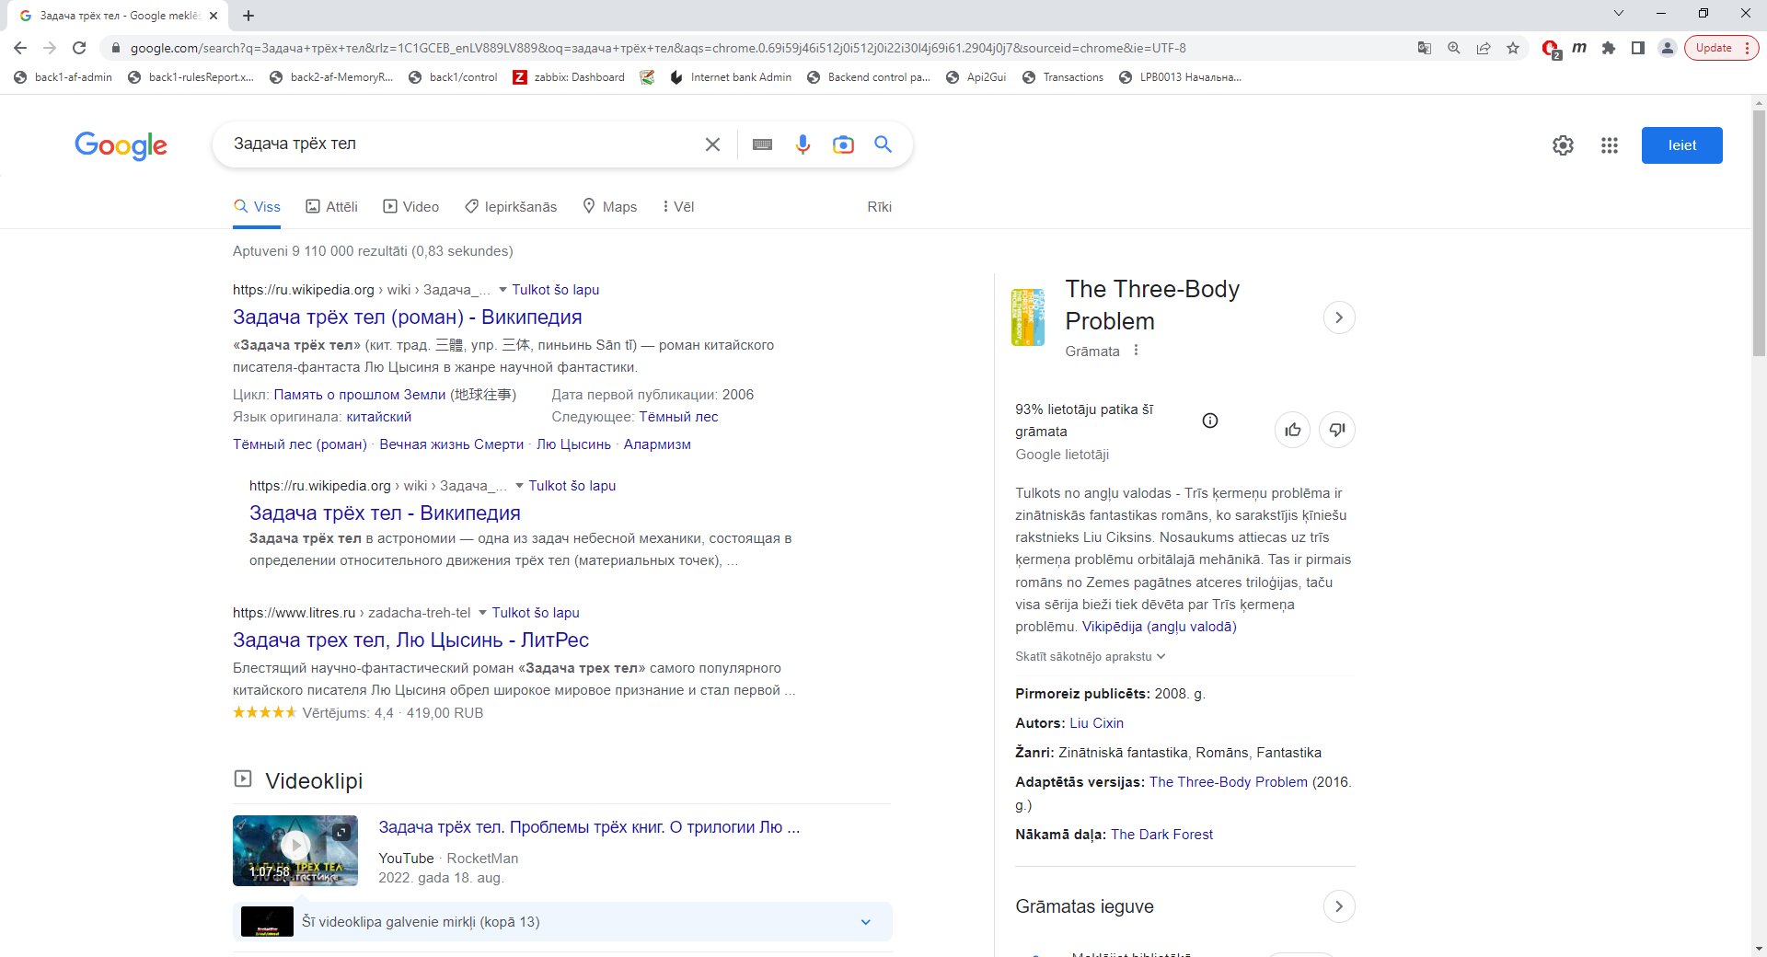The image size is (1767, 957).
Task: Click the Ieiet sign-in button
Action: point(1681,145)
